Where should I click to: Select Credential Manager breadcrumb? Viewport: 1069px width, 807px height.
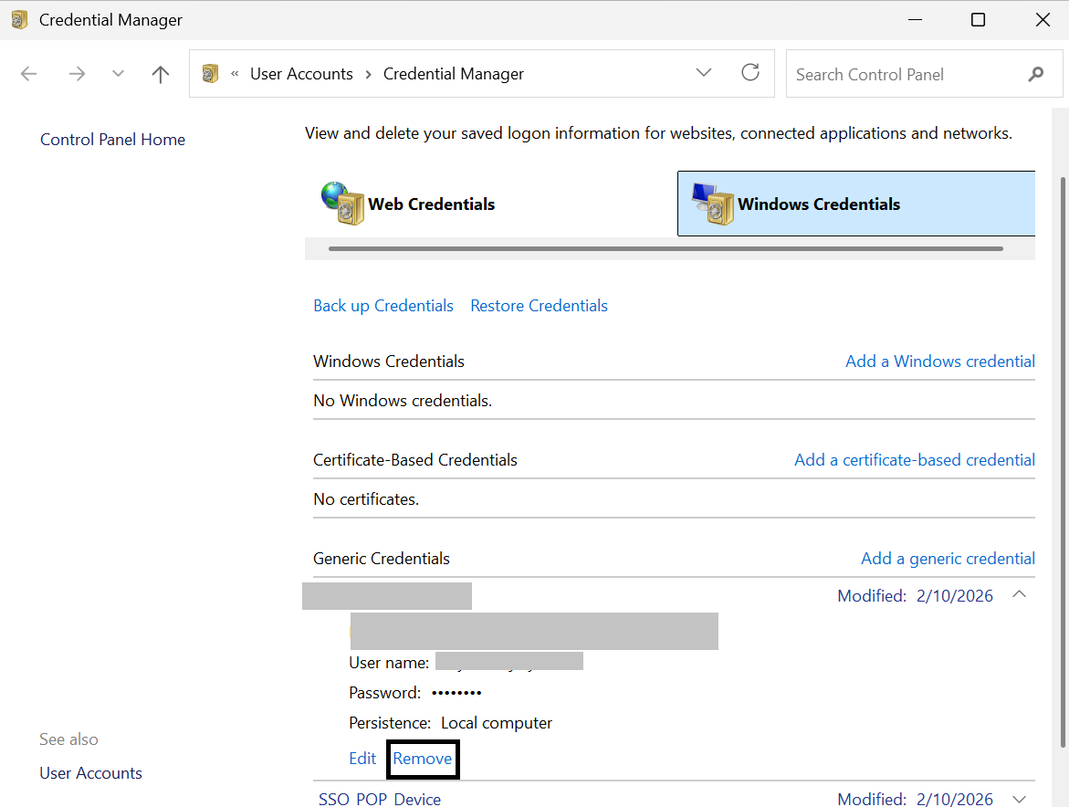point(454,74)
